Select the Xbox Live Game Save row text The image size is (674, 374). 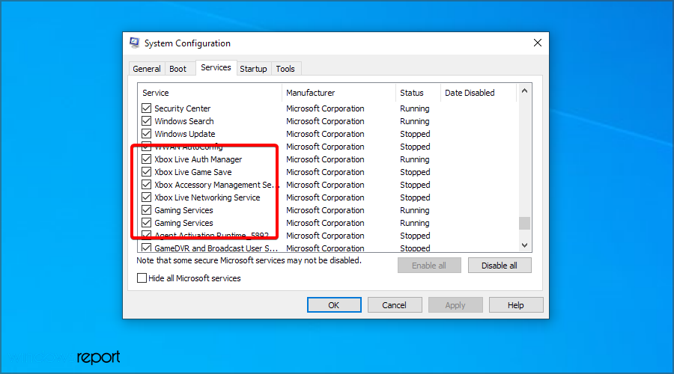click(x=193, y=172)
